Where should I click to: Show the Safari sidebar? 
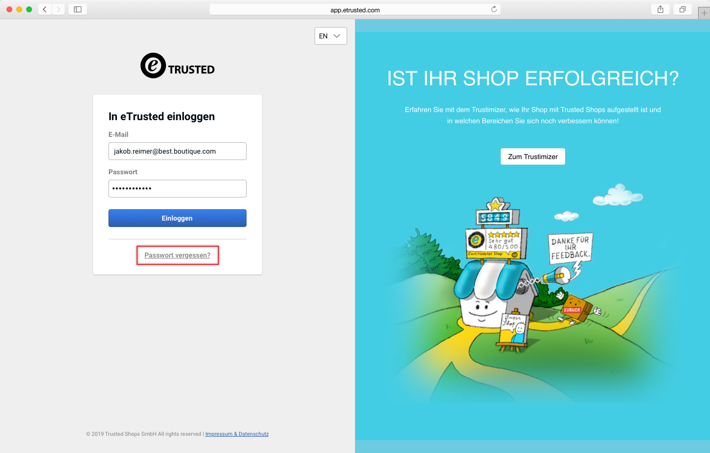77,9
